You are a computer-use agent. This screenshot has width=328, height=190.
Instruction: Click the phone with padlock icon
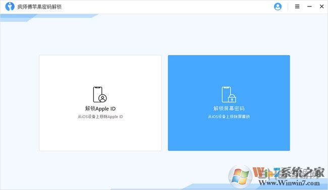(x=229, y=94)
